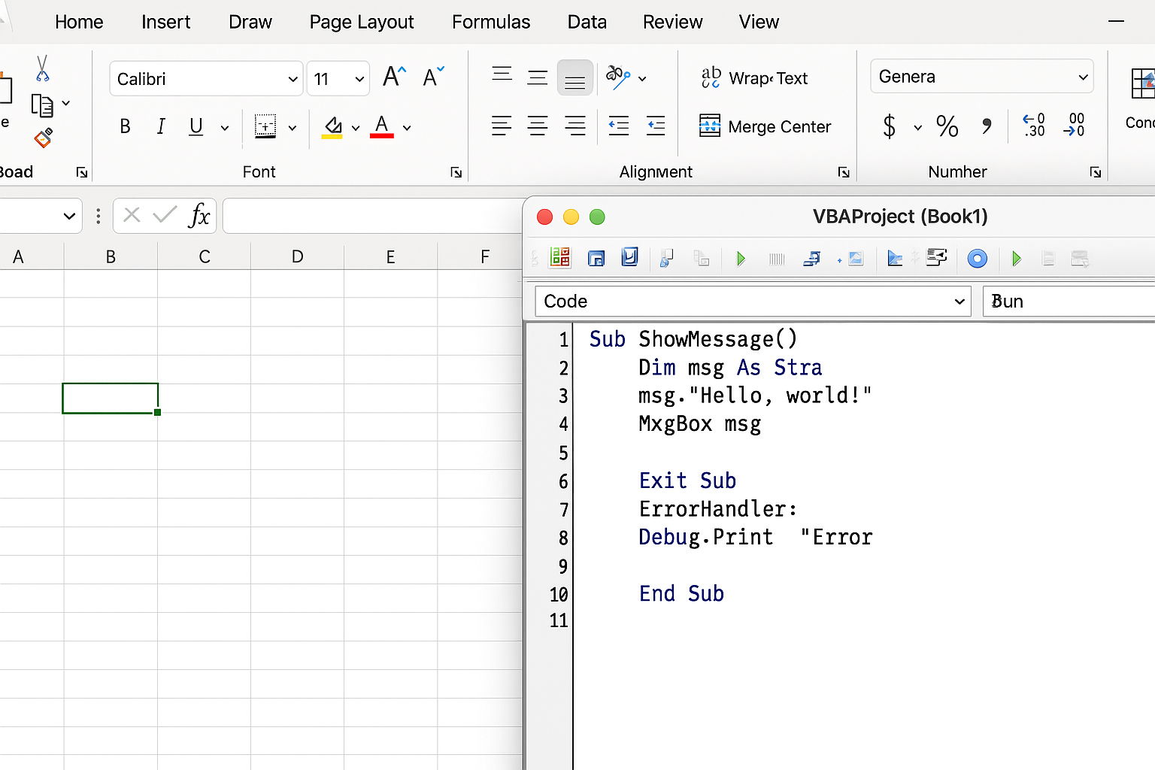
Task: Switch to the Draw tab
Action: pos(250,22)
